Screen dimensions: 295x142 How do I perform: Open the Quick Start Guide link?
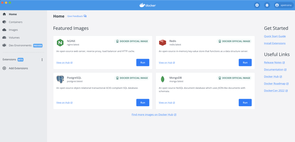click(x=275, y=36)
